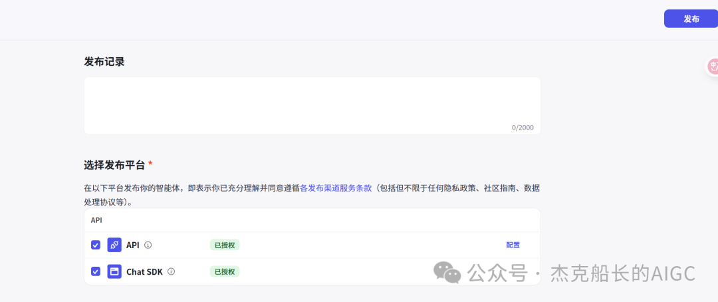Click the 已授权 badge in API row
Screen dimensions: 718x302
click(x=225, y=245)
